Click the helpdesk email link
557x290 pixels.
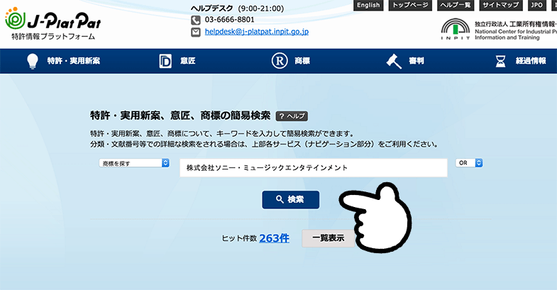tap(256, 32)
